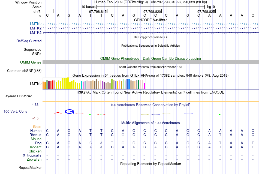Click the Mouse species row label
Image resolution: width=259 pixels, height=174 pixels.
coord(36,139)
